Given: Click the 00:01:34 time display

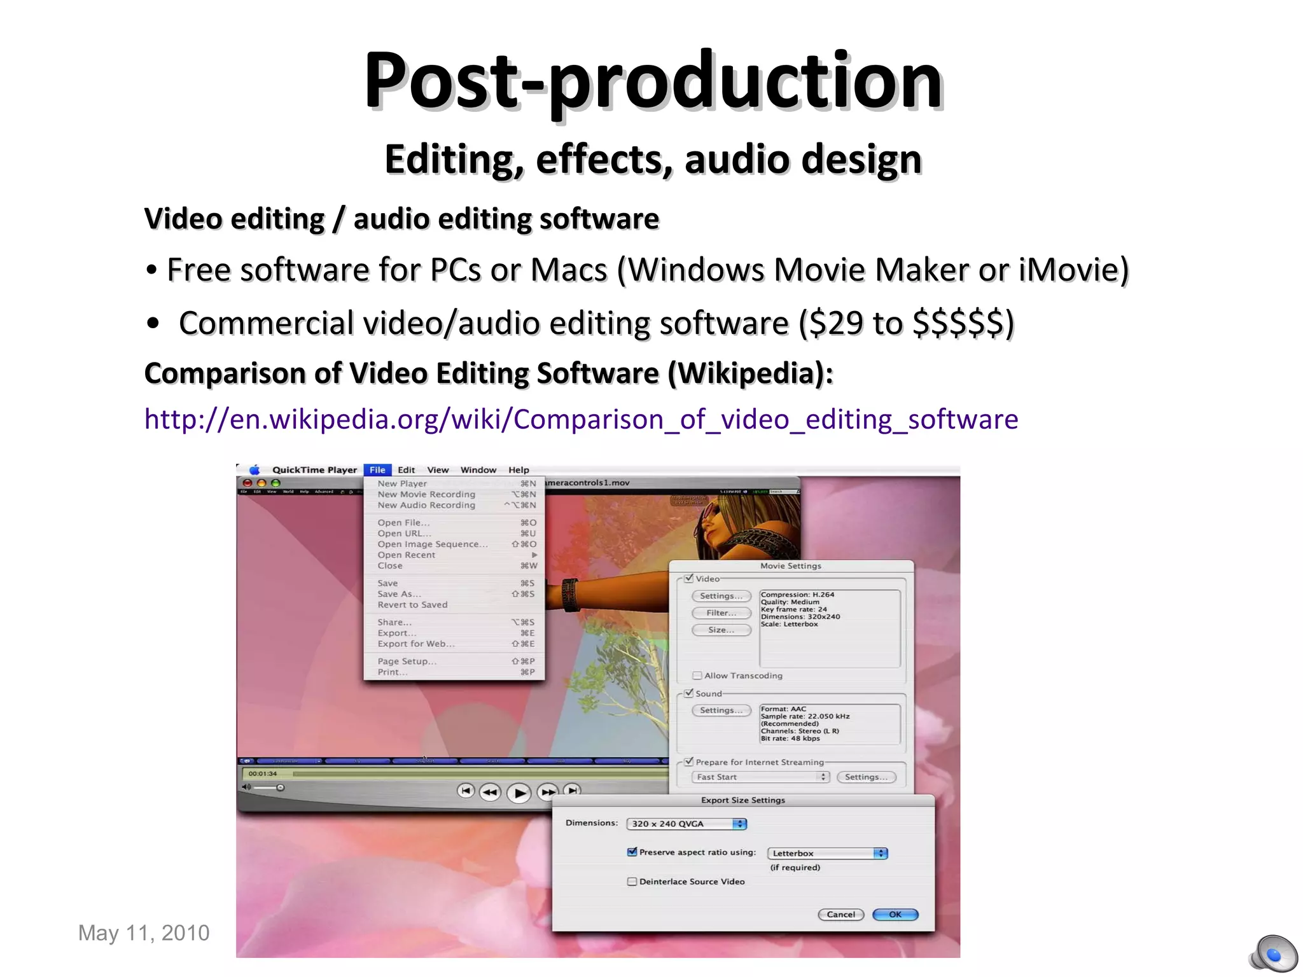Looking at the screenshot, I should pyautogui.click(x=263, y=774).
